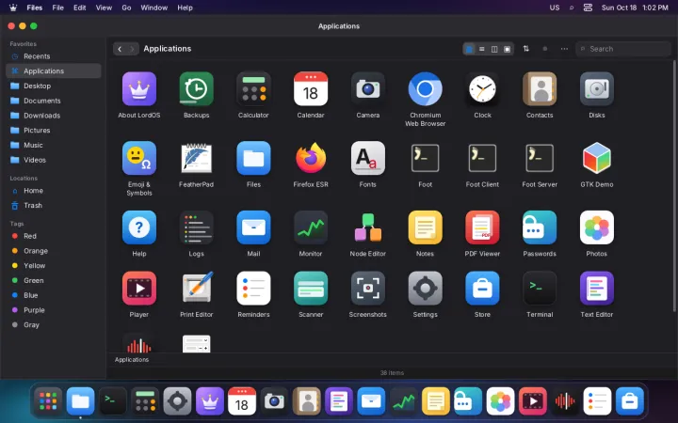
Task: Open the Calendar app in the grid
Action: coord(311,89)
